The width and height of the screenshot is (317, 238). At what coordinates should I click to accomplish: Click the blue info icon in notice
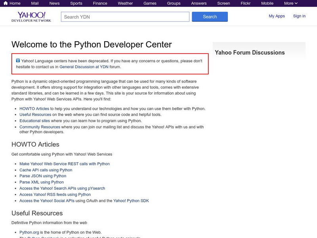pyautogui.click(x=18, y=61)
